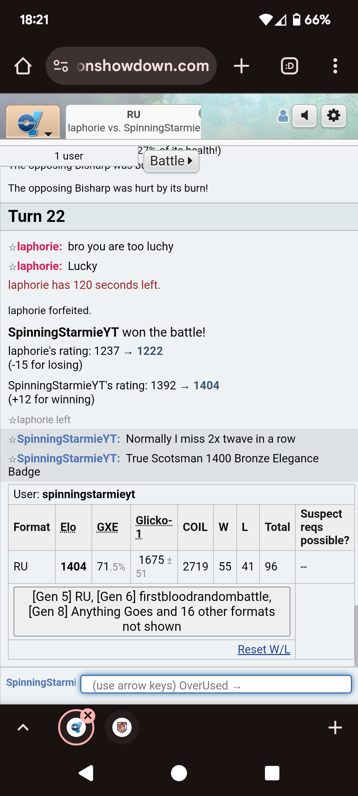Open new browser tab with plus icon
358x796 pixels.
(x=241, y=66)
